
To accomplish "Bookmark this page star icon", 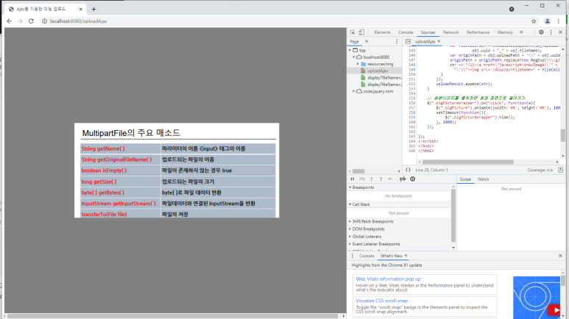I will (534, 21).
